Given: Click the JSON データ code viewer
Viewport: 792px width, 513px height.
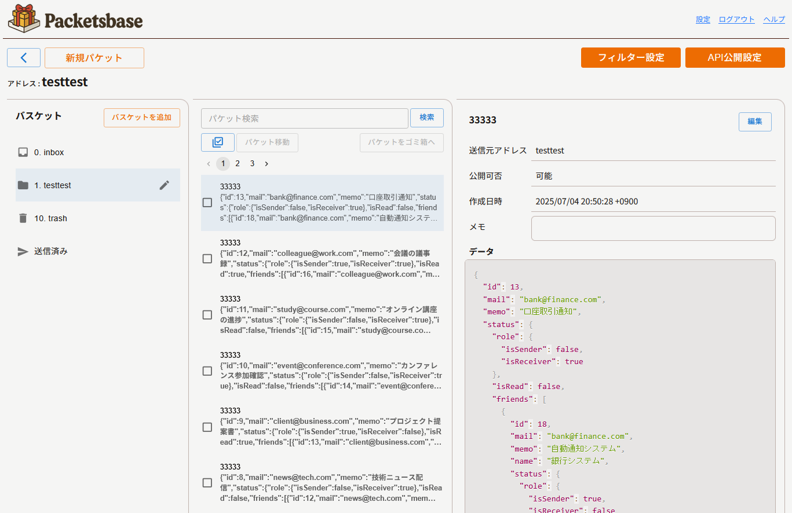Looking at the screenshot, I should click(620, 386).
